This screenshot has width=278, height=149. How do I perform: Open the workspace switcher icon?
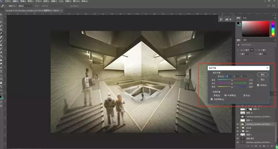(x=274, y=6)
